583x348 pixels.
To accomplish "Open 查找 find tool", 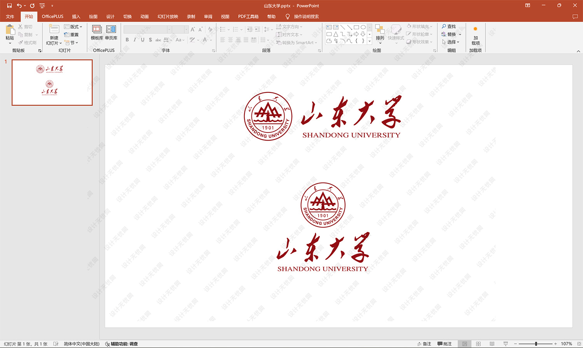I will point(449,26).
